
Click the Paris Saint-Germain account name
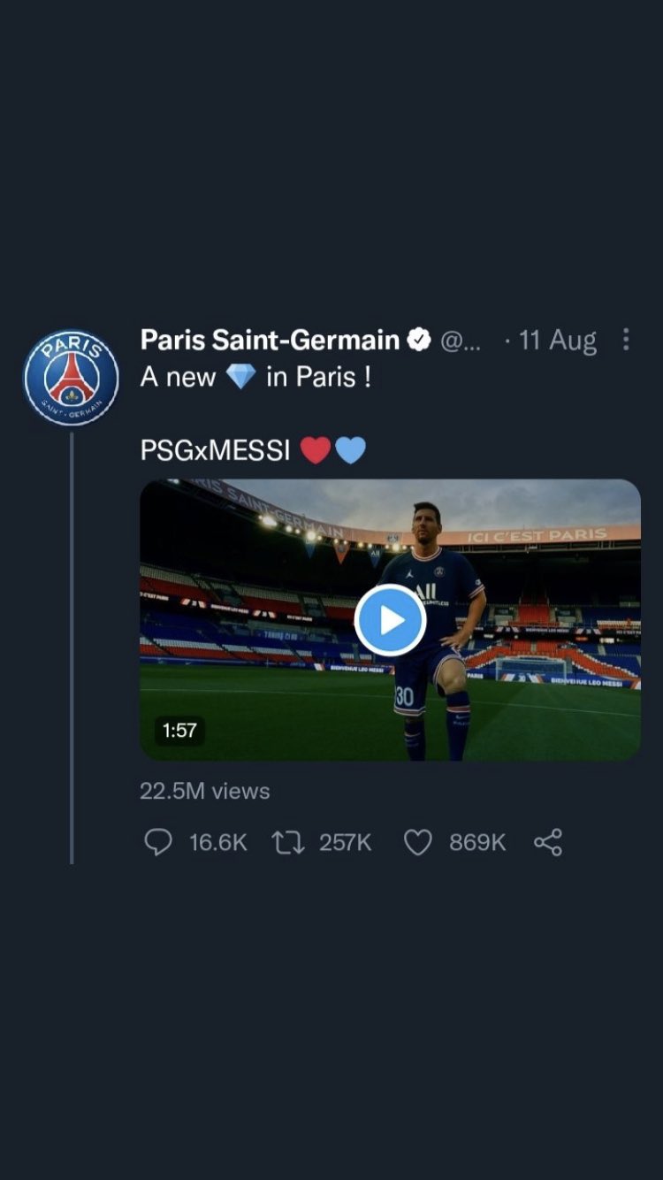[x=270, y=340]
